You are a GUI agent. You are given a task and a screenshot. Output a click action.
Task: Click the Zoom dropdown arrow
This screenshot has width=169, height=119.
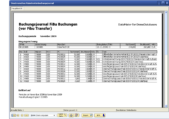point(54,115)
